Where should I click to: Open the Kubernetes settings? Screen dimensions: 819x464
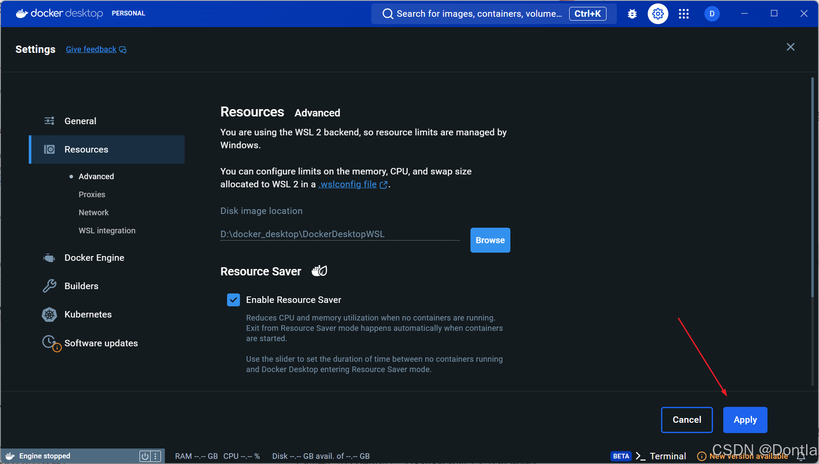(107, 314)
